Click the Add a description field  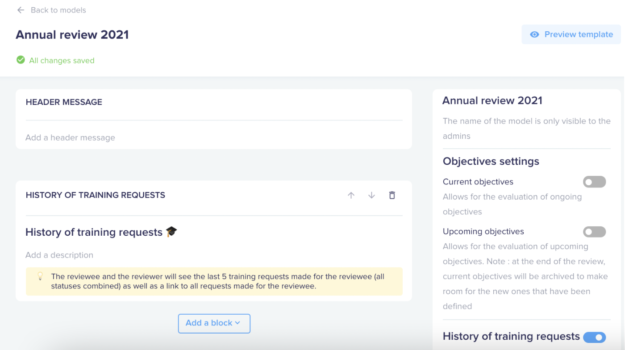coord(214,255)
